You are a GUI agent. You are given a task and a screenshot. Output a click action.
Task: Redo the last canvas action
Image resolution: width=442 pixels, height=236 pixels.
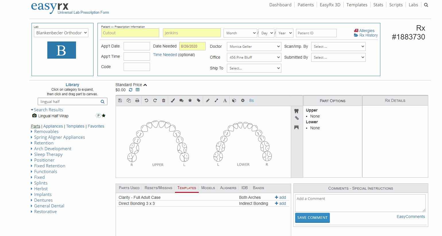[155, 100]
